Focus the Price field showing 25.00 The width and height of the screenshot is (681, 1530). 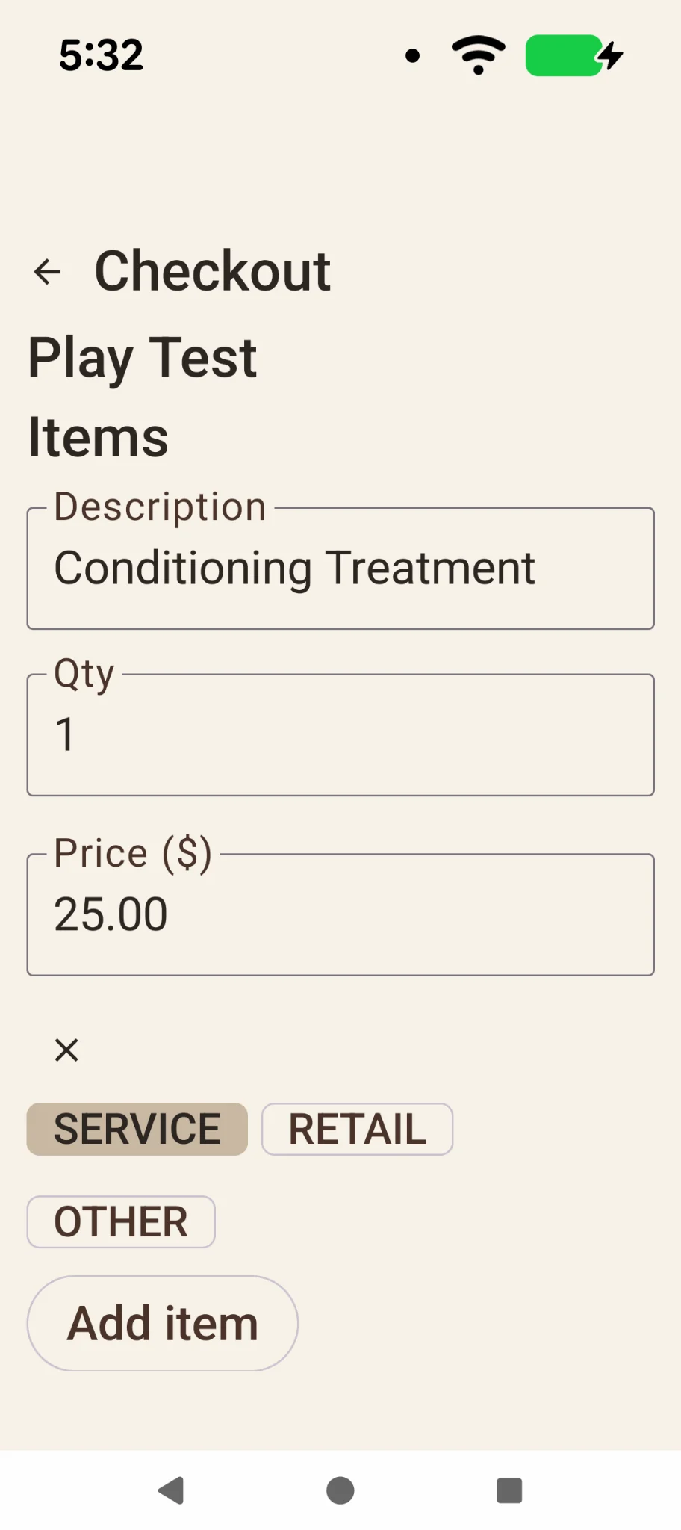click(x=340, y=914)
